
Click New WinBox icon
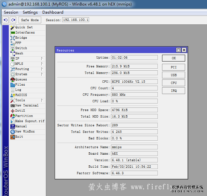click(x=13, y=132)
